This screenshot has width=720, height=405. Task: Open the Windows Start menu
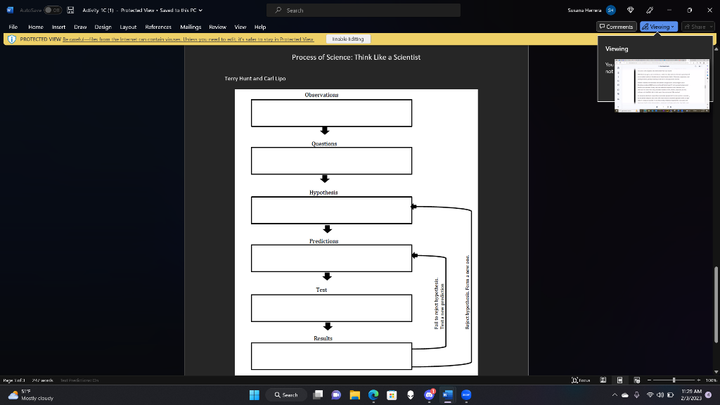(x=255, y=395)
